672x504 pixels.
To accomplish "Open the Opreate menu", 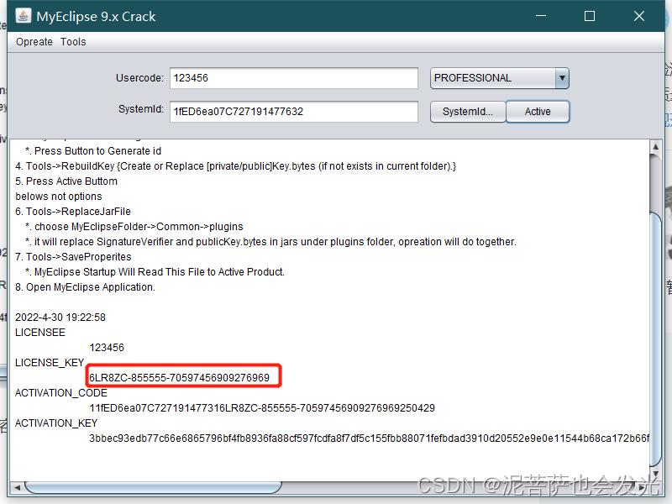I will click(34, 42).
